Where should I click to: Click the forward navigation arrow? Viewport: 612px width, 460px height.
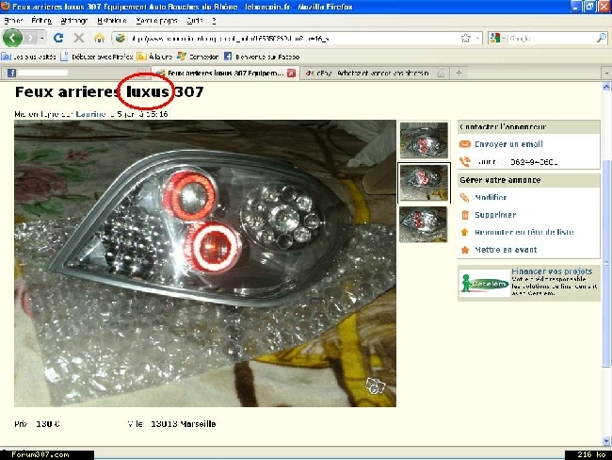[30, 38]
